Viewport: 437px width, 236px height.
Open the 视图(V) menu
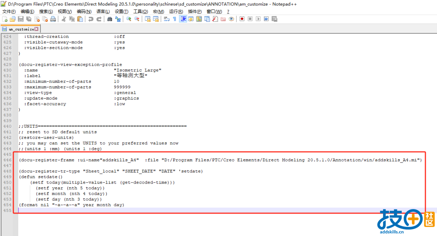(65, 12)
